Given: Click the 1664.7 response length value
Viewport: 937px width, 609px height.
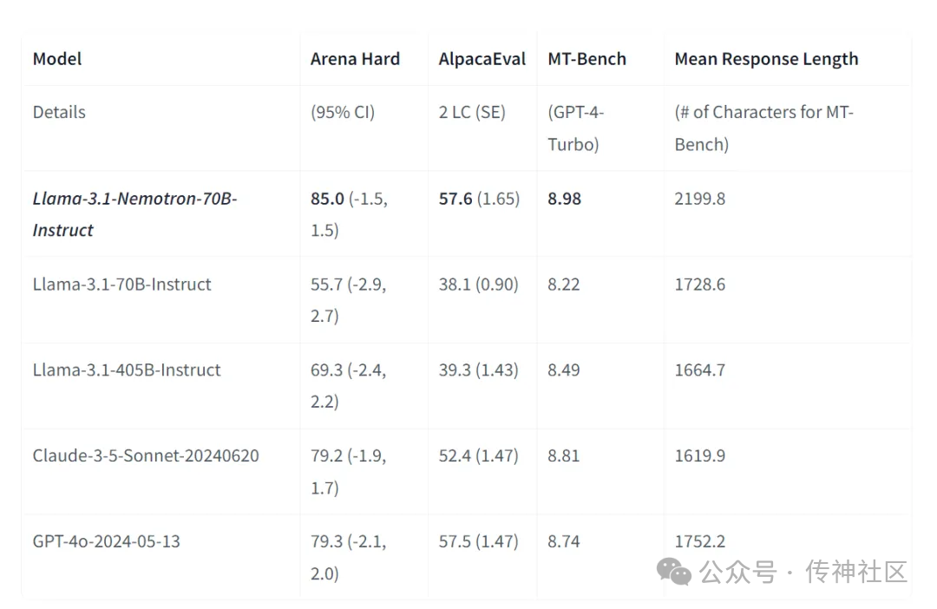Looking at the screenshot, I should 700,370.
